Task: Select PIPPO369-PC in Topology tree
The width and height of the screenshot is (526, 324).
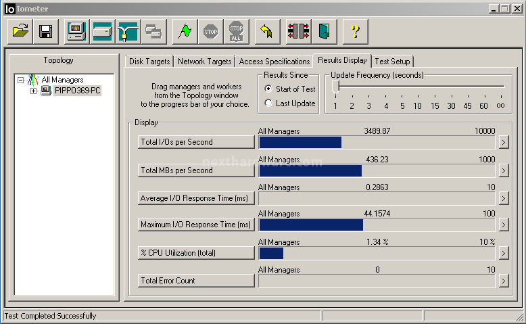Action: pos(78,91)
